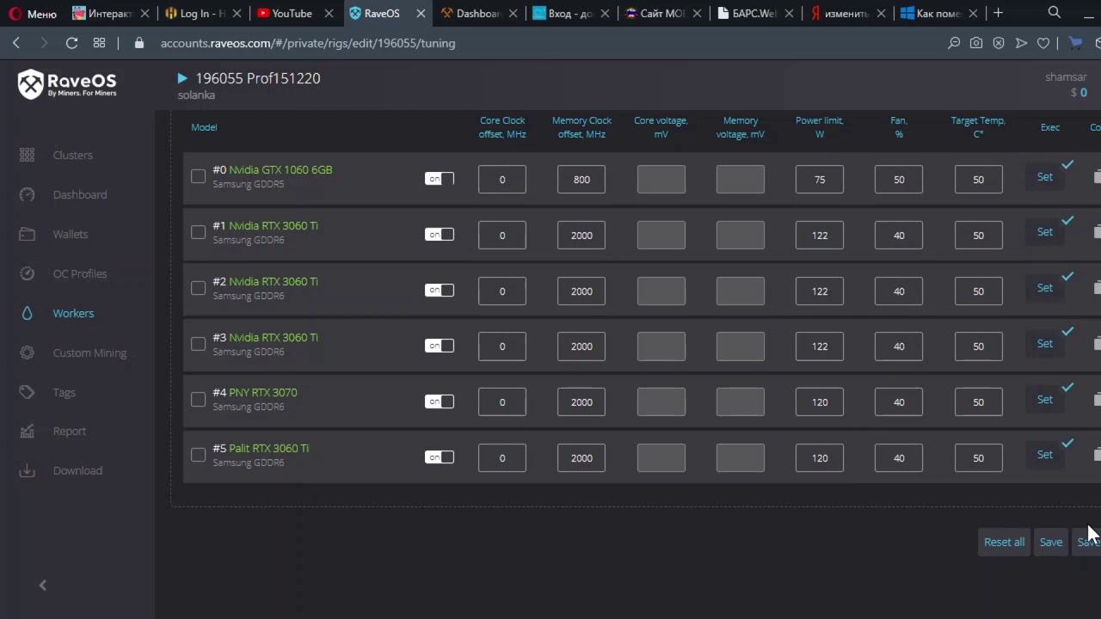
Task: Click fan percent field for #2 RTX 3060 Ti
Action: 899,291
